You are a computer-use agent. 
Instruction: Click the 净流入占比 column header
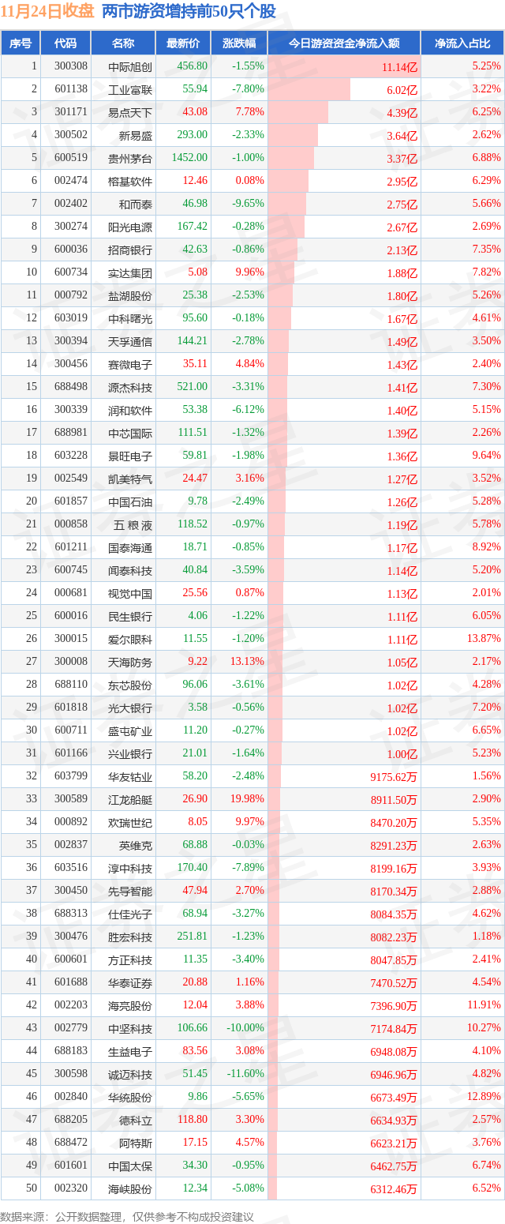(x=462, y=43)
